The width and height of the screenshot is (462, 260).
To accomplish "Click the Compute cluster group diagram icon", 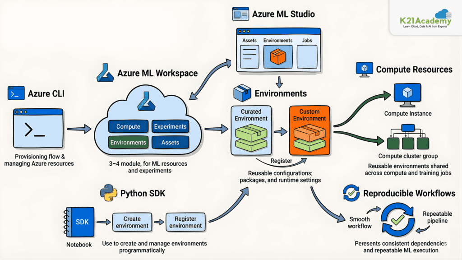I will pyautogui.click(x=408, y=137).
